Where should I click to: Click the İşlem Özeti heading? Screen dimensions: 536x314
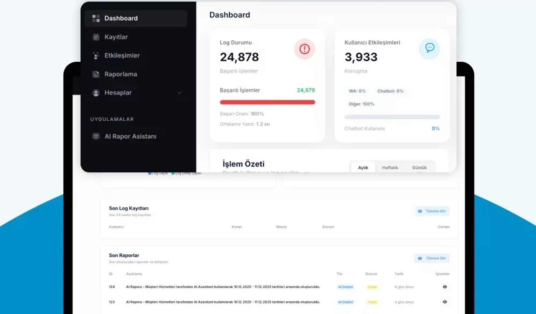point(244,164)
